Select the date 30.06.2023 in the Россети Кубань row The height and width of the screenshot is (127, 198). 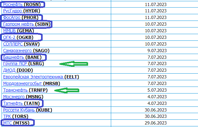pos(156,110)
